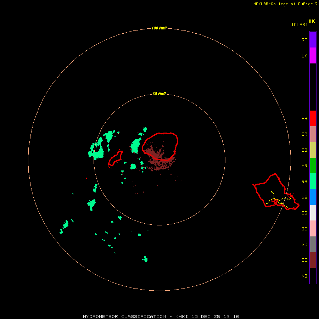Click the HR dark green legend swatch
The image size is (319, 319).
pos(313,166)
